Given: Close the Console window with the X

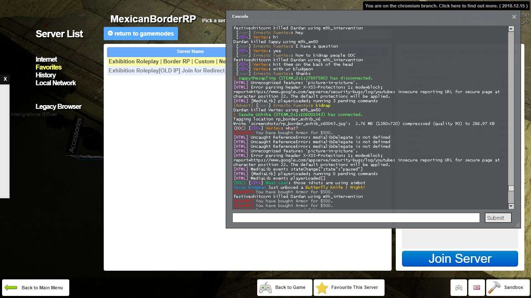Looking at the screenshot, I should point(514,17).
